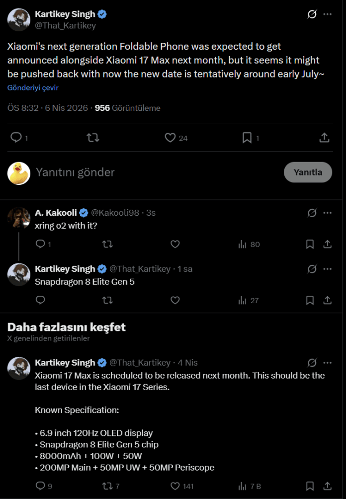Image resolution: width=346 pixels, height=499 pixels.
Task: Click the Yanıtını gönder reply field
Action: [149, 172]
